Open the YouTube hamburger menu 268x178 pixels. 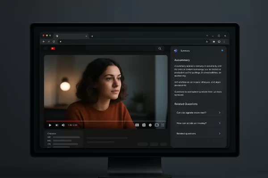point(46,49)
